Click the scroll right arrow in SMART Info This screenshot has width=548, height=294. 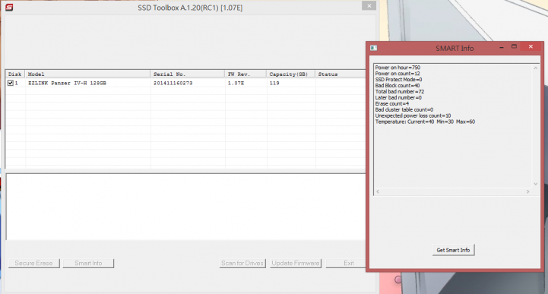coord(527,191)
